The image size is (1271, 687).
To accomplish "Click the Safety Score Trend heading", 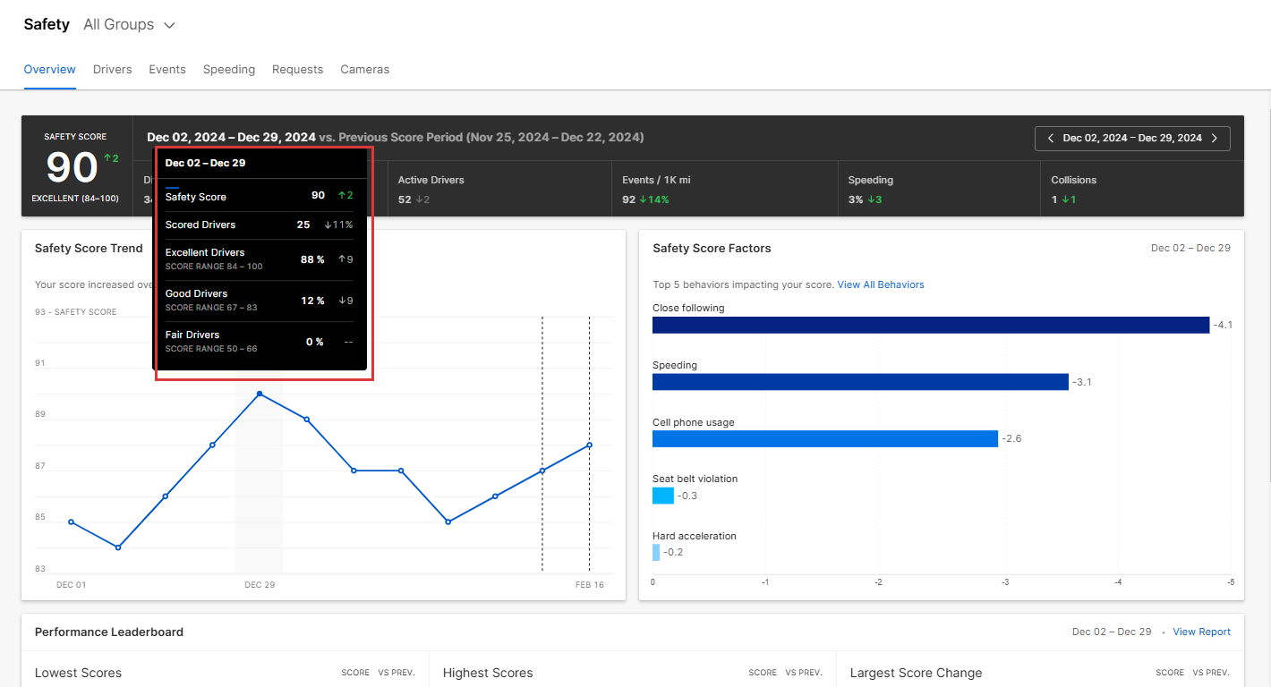I will [89, 249].
